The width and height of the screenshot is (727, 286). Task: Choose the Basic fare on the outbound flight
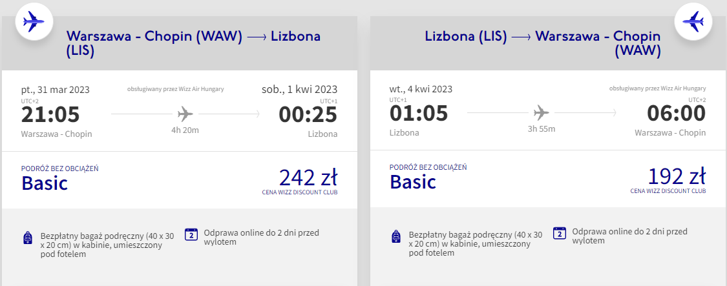[45, 183]
